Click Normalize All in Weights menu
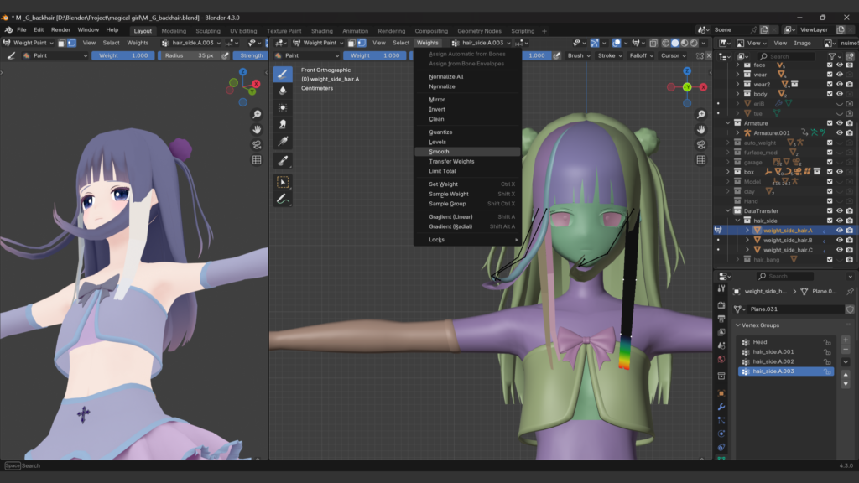 click(x=445, y=76)
